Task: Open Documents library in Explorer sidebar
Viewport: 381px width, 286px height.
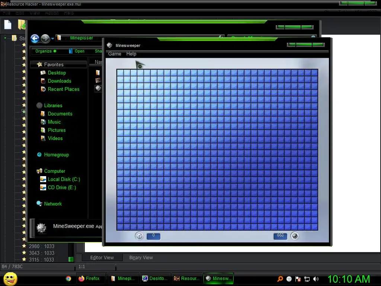Action: 60,114
